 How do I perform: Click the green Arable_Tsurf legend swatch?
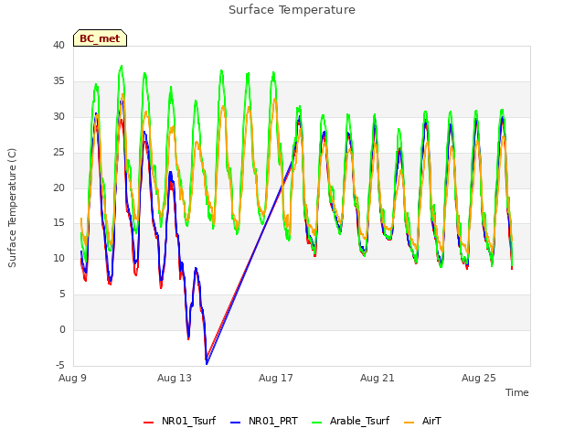(317, 423)
